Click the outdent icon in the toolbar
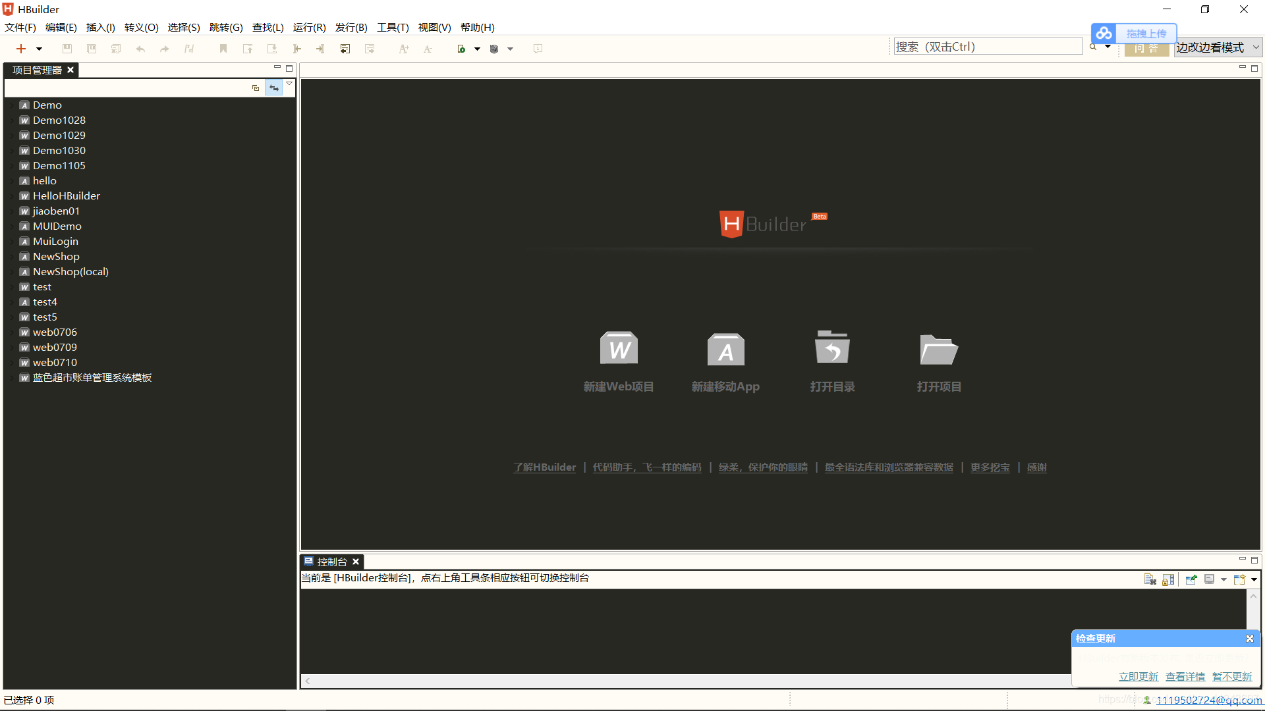The width and height of the screenshot is (1265, 711). [296, 49]
